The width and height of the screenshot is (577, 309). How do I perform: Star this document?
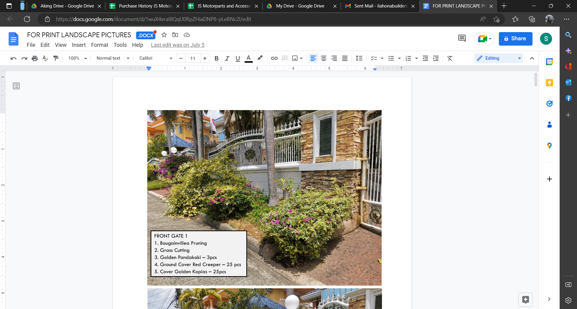pos(164,35)
